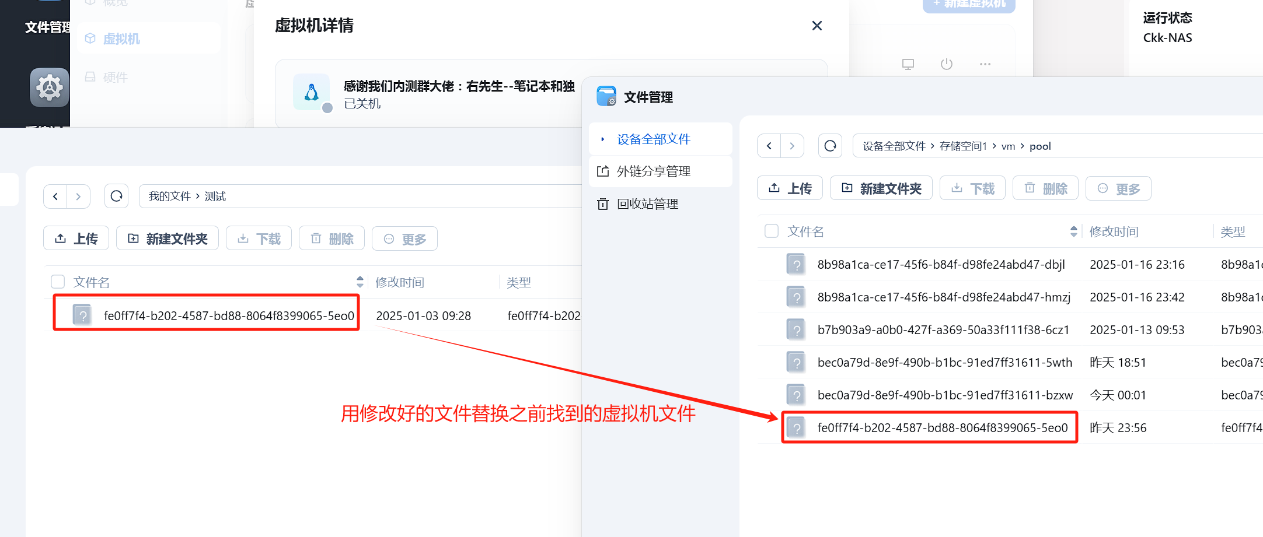Click the 文件管理 folder app icon
The width and height of the screenshot is (1263, 537).
pos(606,96)
